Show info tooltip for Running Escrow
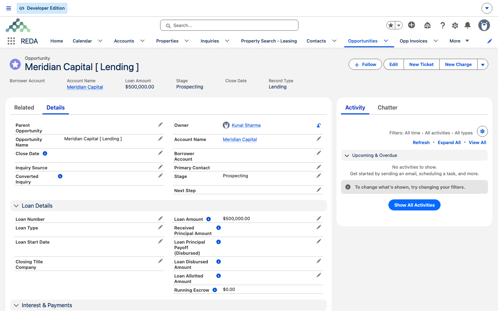Viewport: 498px width, 311px height. 215,290
